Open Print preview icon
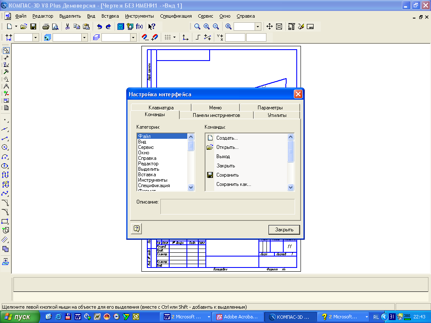The height and width of the screenshot is (323, 431). point(55,26)
